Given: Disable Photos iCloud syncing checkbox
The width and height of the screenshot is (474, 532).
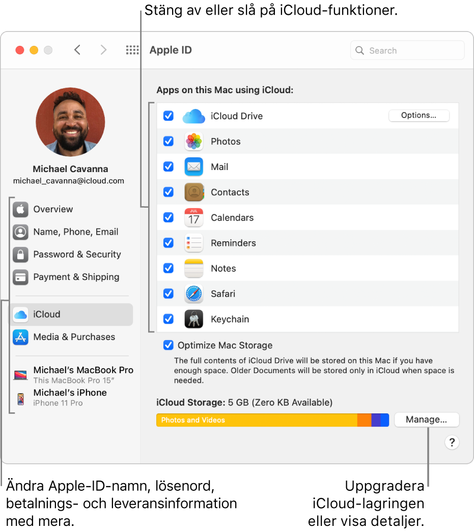Looking at the screenshot, I should point(169,141).
